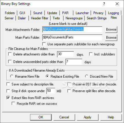Open the Launcher tab
This screenshot has height=123, width=124.
tap(82, 13)
